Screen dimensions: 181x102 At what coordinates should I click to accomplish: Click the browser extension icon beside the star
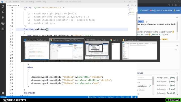pyautogui.click(x=176, y=5)
